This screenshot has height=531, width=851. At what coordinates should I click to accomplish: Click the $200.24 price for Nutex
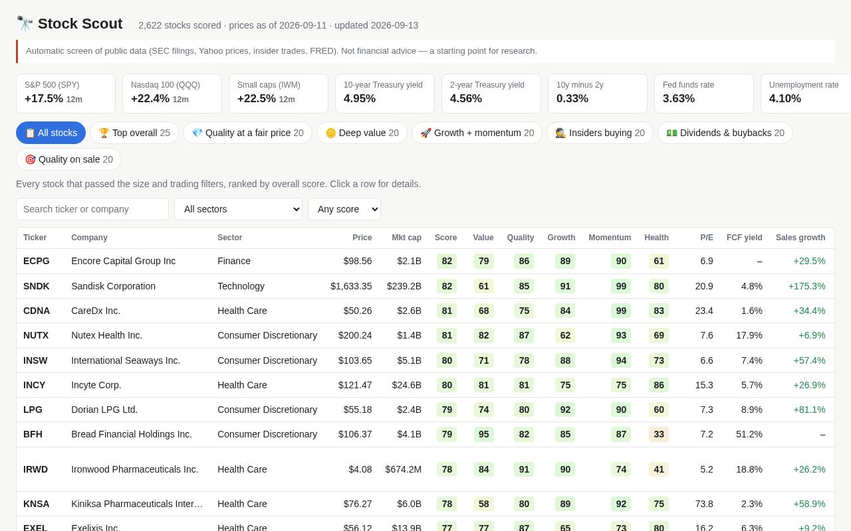[355, 335]
